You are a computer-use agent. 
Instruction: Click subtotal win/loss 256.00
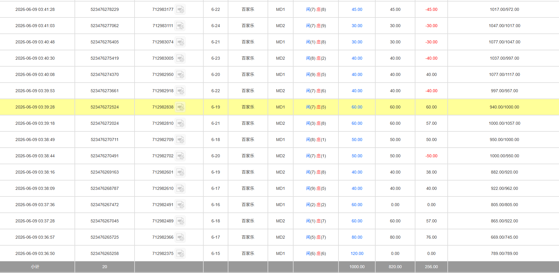[x=431, y=267]
